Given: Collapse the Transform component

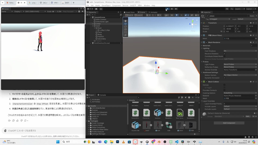Looking at the screenshot, I should (x=202, y=23).
